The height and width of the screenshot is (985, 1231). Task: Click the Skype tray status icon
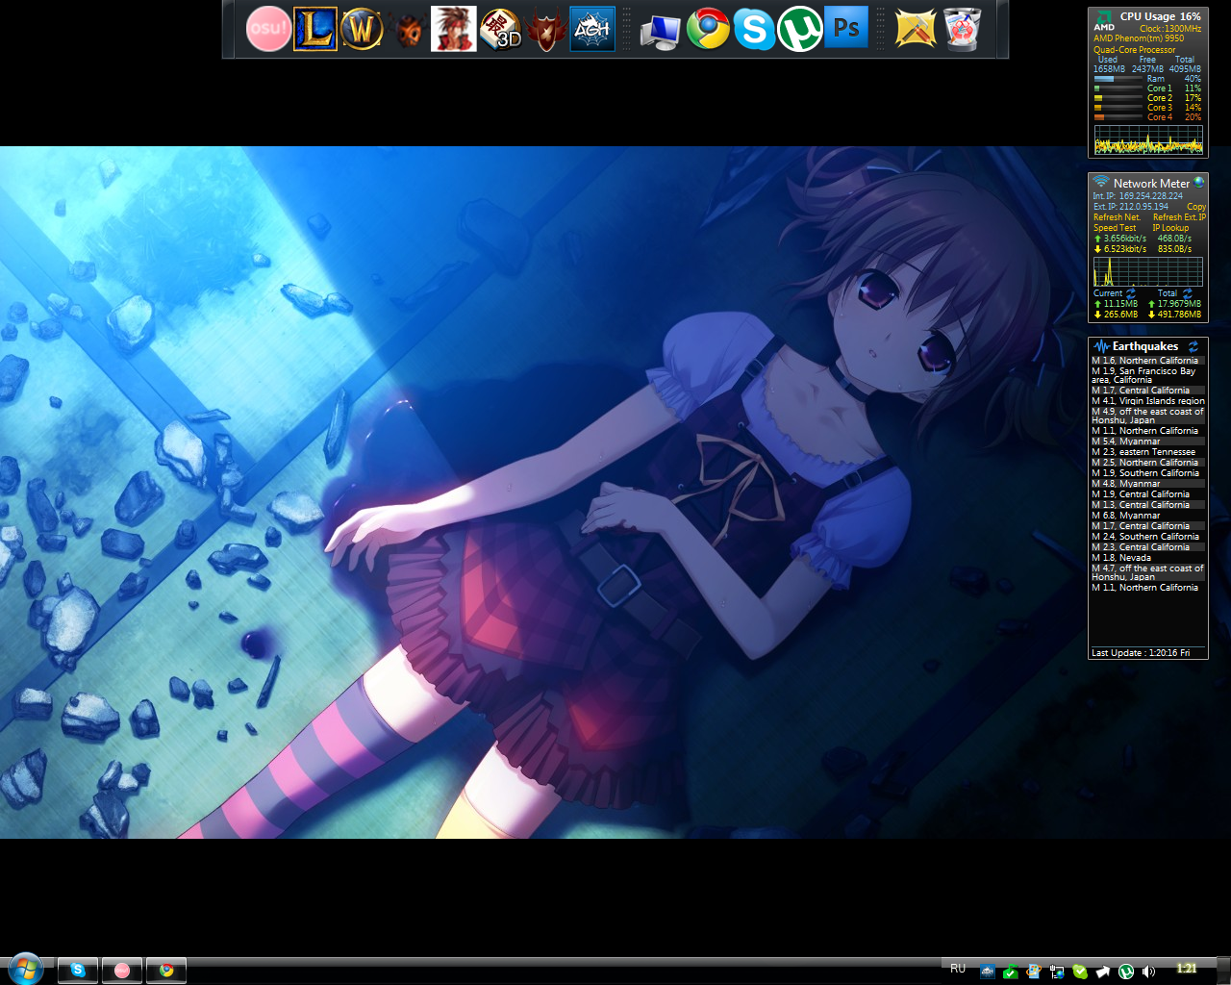[x=1080, y=972]
